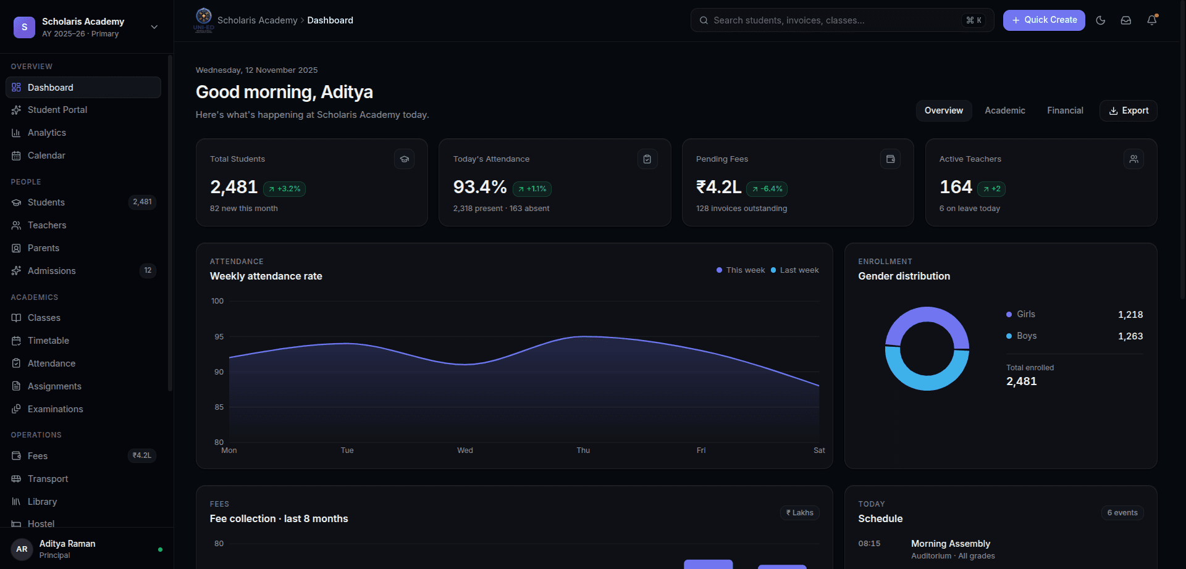This screenshot has height=569, width=1186.
Task: Click the Active Teachers card people icon
Action: (x=1133, y=159)
